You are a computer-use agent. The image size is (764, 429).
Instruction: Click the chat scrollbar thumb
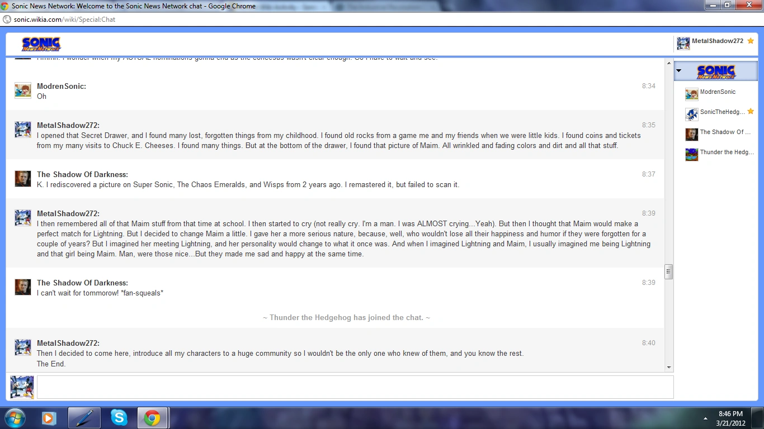coord(668,271)
